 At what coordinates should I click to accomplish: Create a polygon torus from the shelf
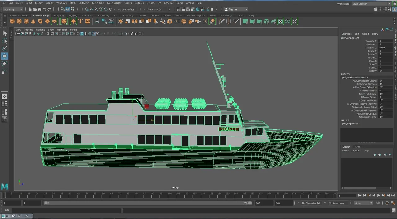click(40, 21)
